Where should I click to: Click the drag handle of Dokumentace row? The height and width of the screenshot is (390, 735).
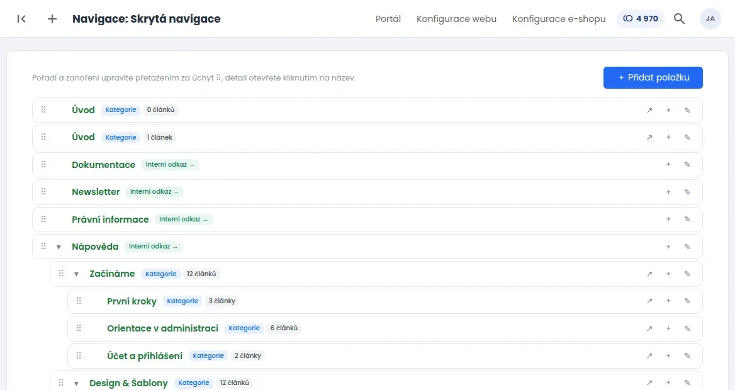pos(43,164)
